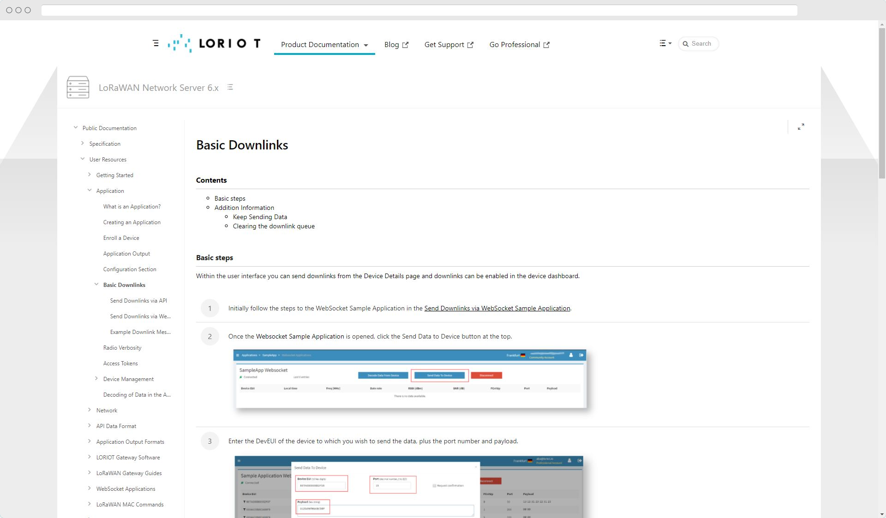
Task: Collapse the Public Documentation tree node
Action: click(x=76, y=128)
